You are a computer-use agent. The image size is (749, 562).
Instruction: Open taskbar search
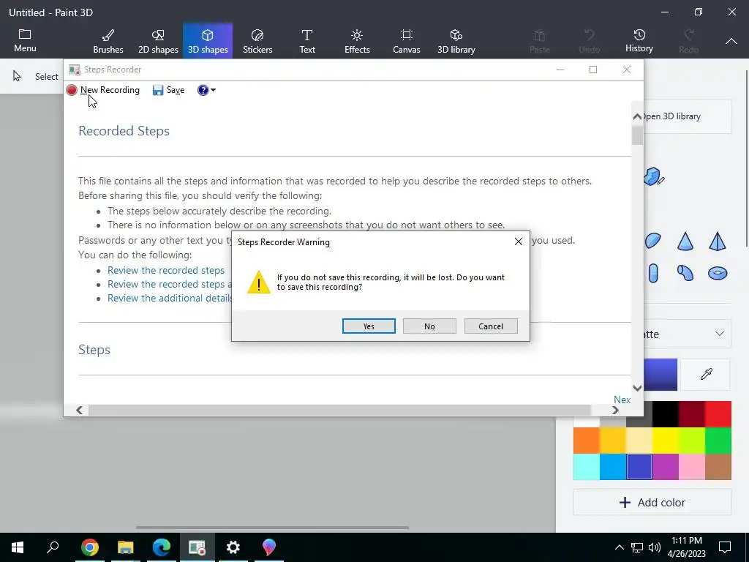53,547
